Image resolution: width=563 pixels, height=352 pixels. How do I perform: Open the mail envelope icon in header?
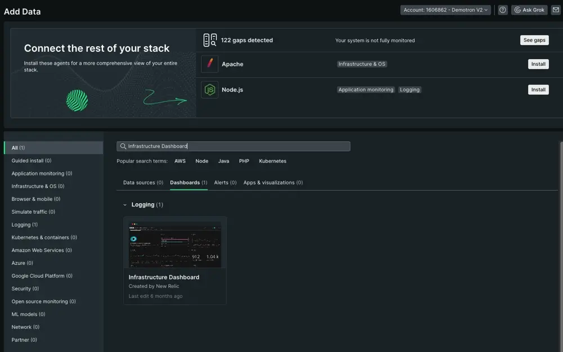coord(556,10)
